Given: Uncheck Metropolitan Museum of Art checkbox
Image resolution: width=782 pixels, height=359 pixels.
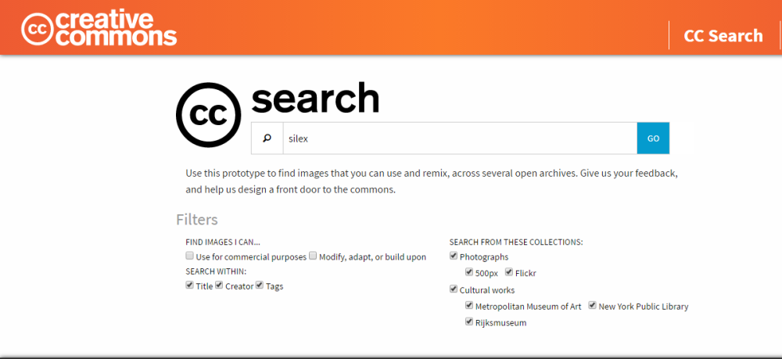Looking at the screenshot, I should 468,305.
